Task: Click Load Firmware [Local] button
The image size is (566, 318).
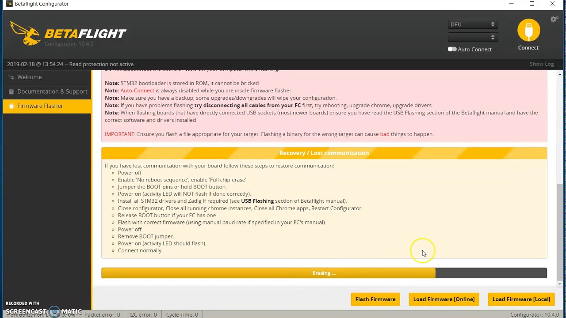Action: pos(521,299)
